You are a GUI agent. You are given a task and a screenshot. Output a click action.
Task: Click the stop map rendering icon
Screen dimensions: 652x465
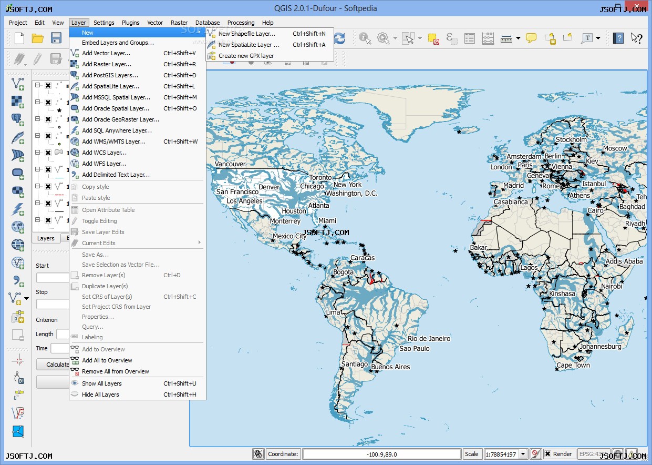tap(535, 454)
